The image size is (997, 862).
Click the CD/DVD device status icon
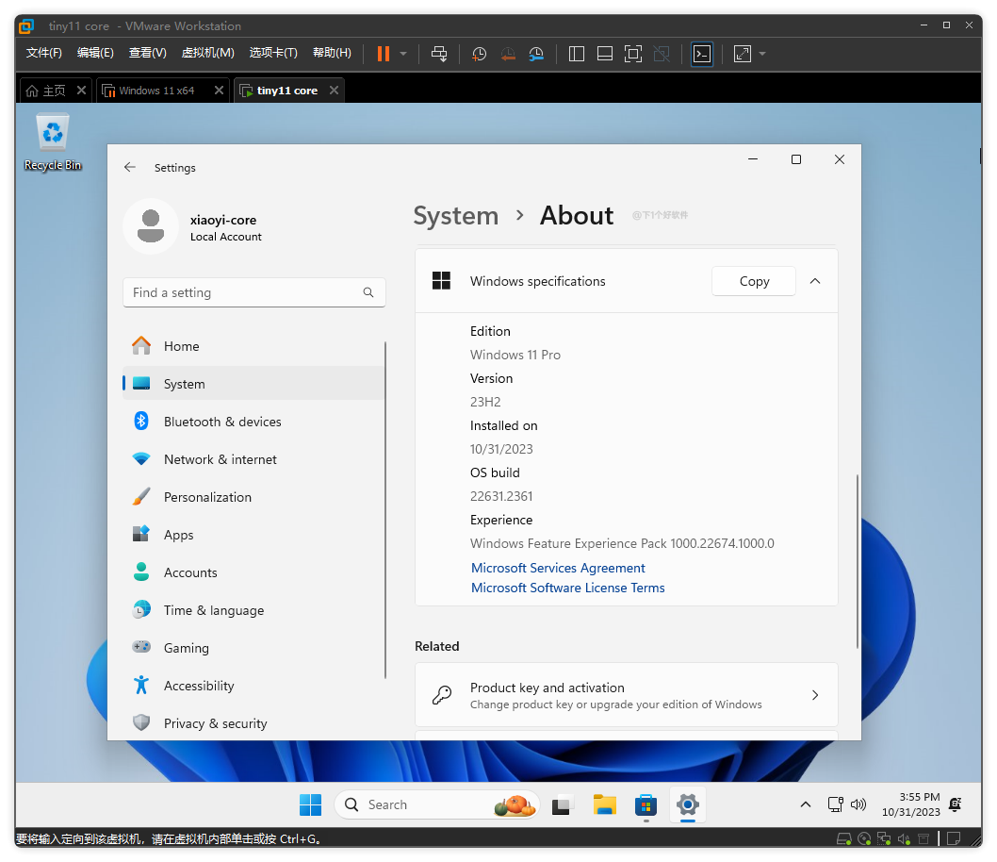coord(864,838)
